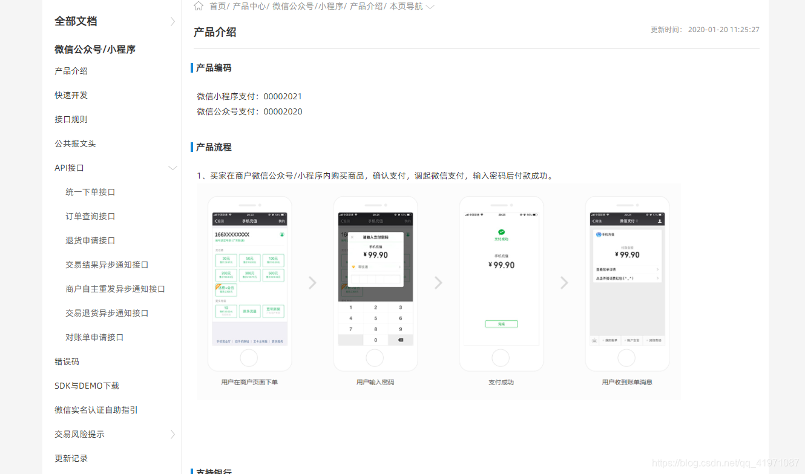Open 微信公众号/小程序 breadcrumb link
Image resolution: width=805 pixels, height=474 pixels.
307,6
